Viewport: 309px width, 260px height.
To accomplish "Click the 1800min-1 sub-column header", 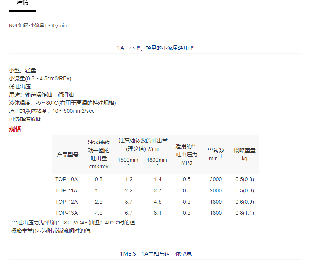I will click(x=158, y=162).
